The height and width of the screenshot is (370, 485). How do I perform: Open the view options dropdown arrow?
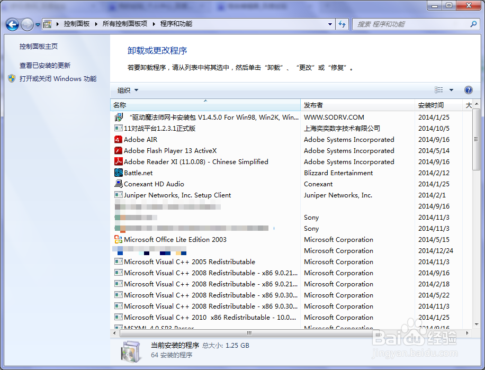[x=451, y=90]
